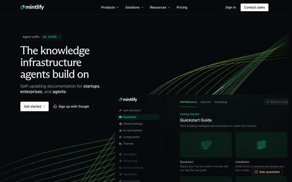The width and height of the screenshot is (292, 182).
Task: Click the Solutions chevron arrow
Action: (x=142, y=7)
